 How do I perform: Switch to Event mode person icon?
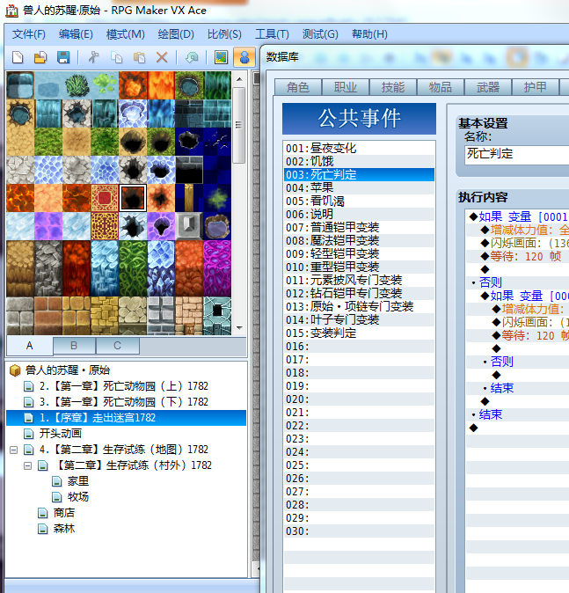point(244,57)
